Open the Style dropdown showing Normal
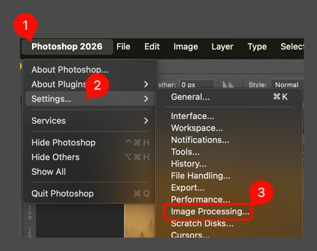The image size is (317, 251). [x=287, y=84]
